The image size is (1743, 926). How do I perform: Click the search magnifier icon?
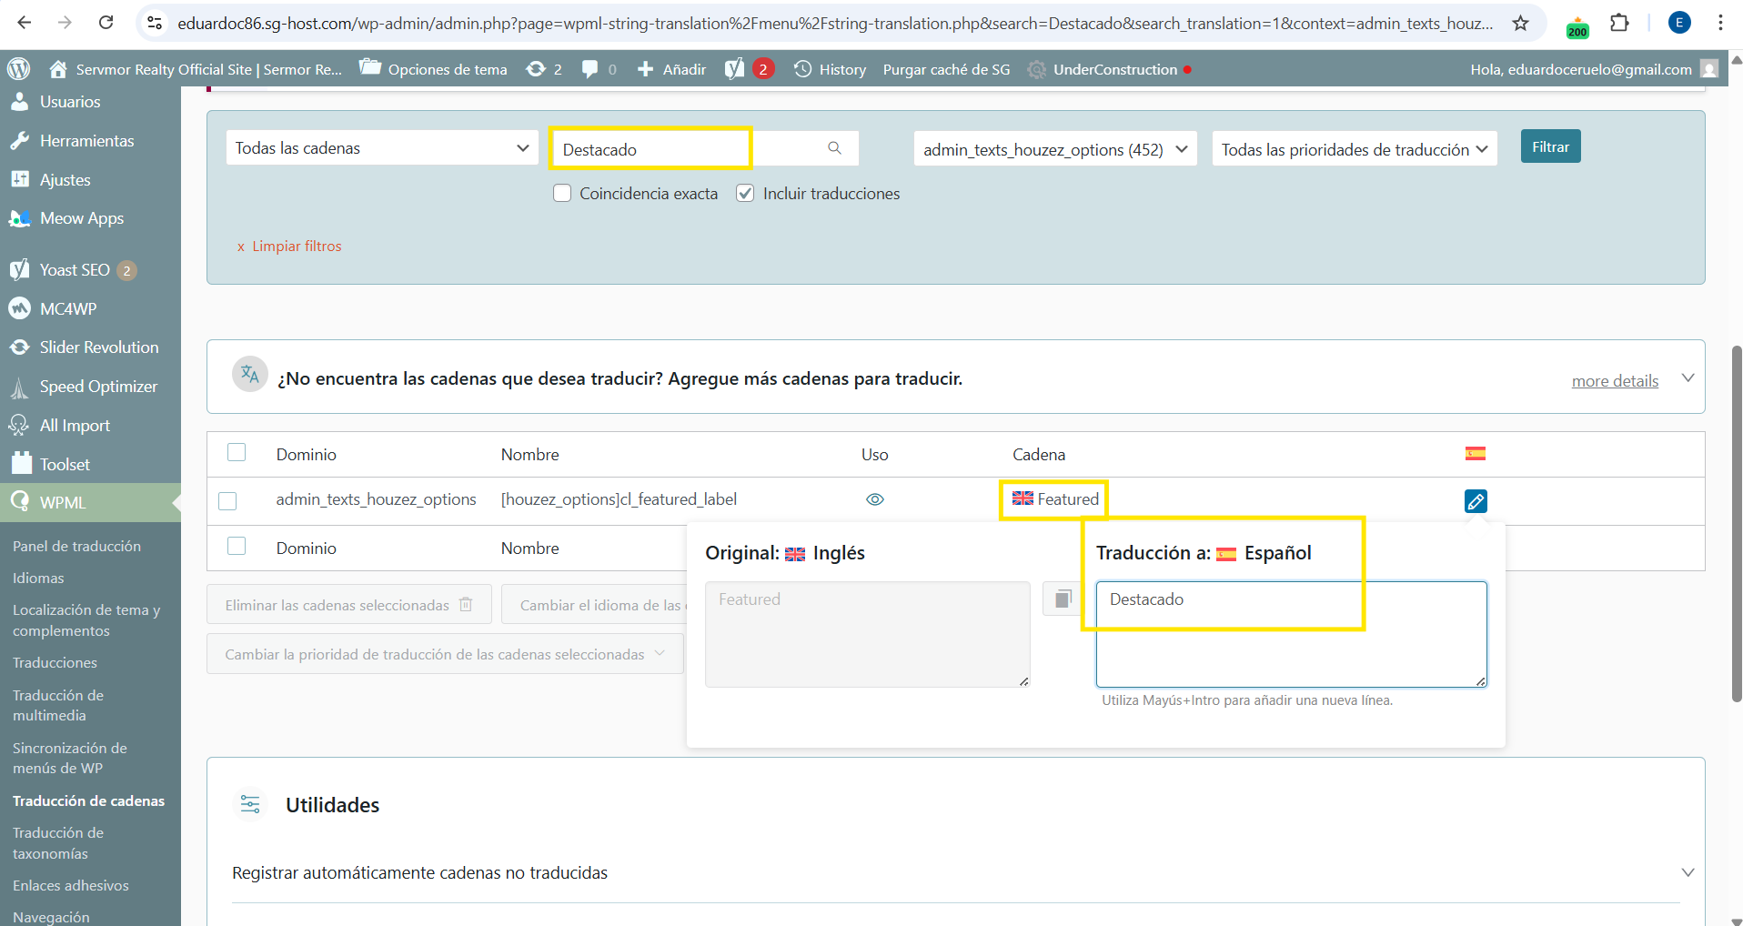pyautogui.click(x=834, y=148)
